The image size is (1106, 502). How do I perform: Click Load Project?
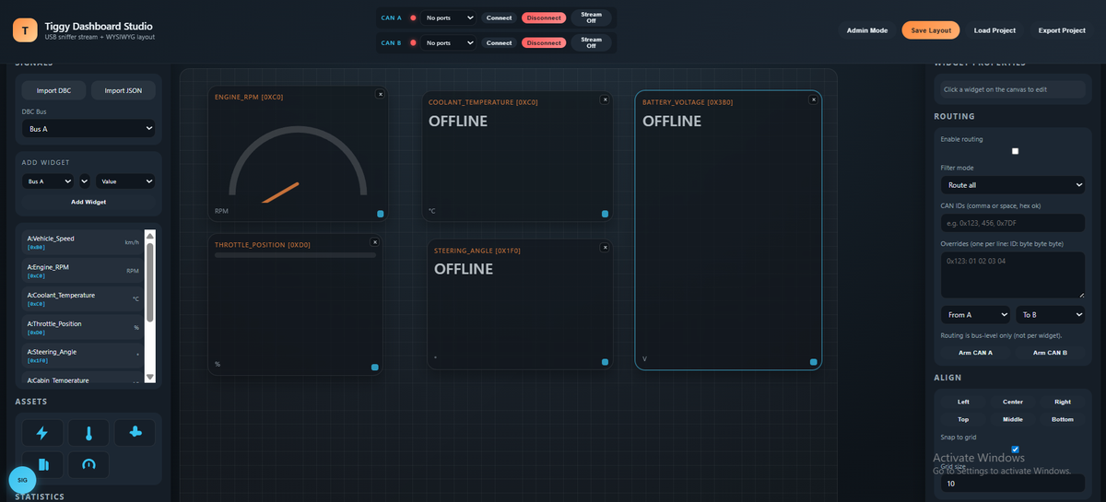click(x=994, y=30)
